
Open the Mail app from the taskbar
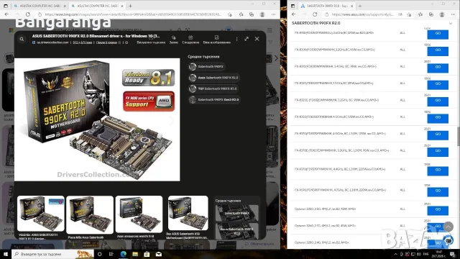click(x=159, y=254)
